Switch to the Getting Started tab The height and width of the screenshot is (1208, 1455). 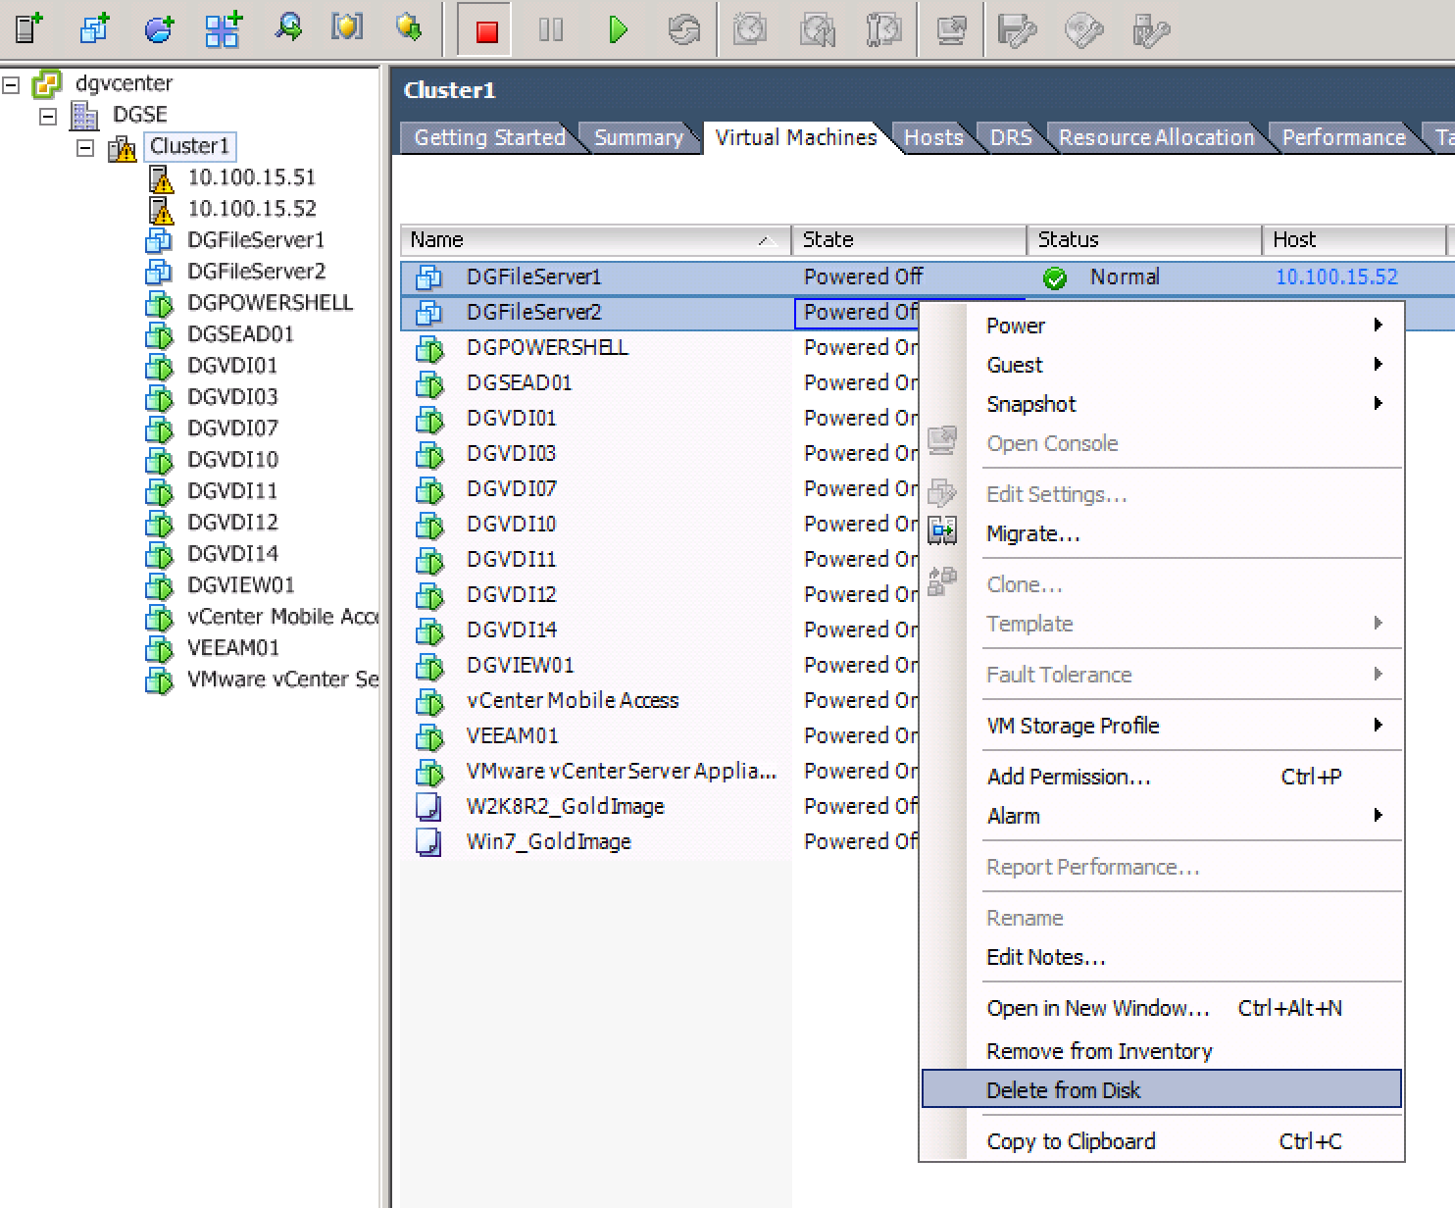click(x=489, y=137)
